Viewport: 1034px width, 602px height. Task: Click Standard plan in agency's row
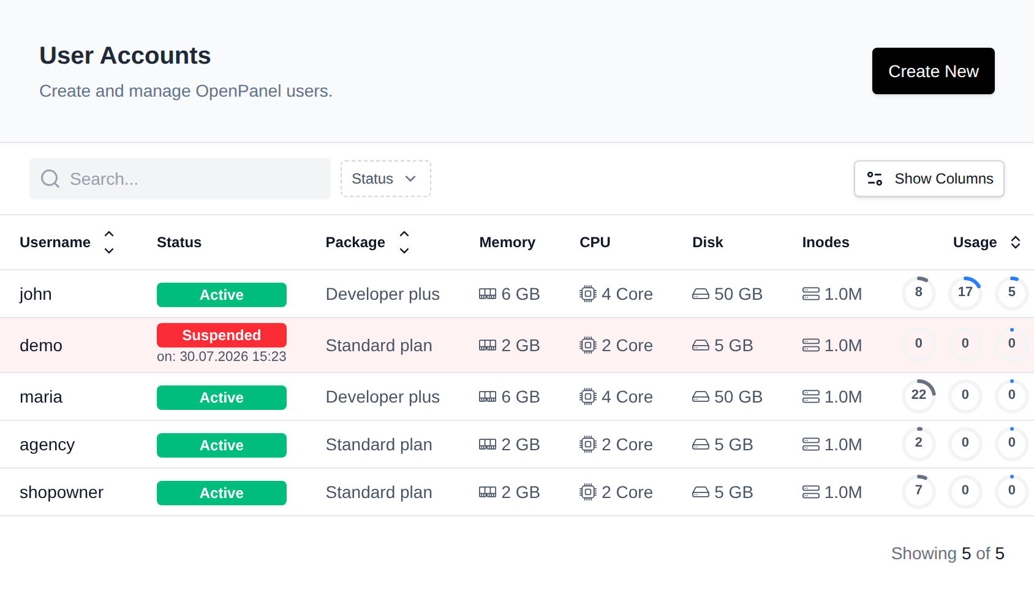pyautogui.click(x=379, y=445)
